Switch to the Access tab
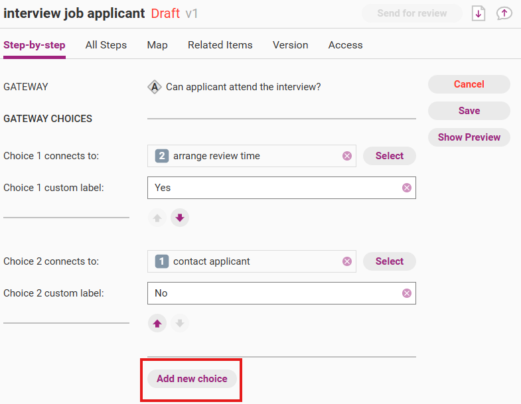The height and width of the screenshot is (404, 521). pyautogui.click(x=346, y=45)
